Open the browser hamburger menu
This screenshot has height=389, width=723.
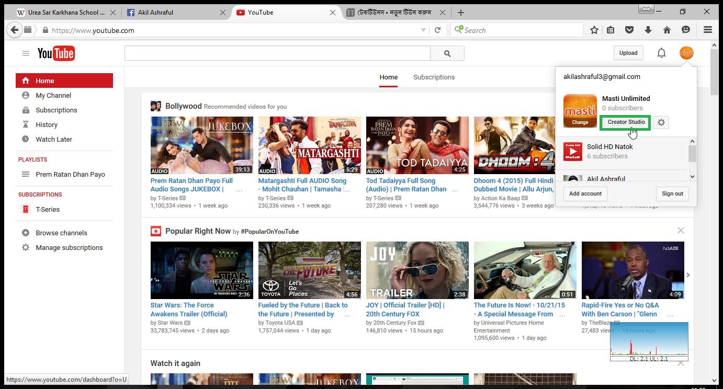(708, 30)
